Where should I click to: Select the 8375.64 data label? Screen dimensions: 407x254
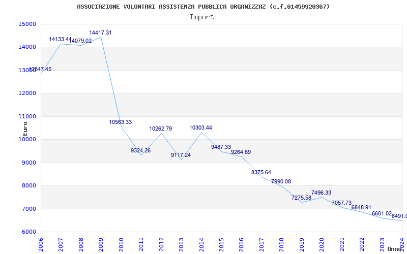pyautogui.click(x=261, y=172)
